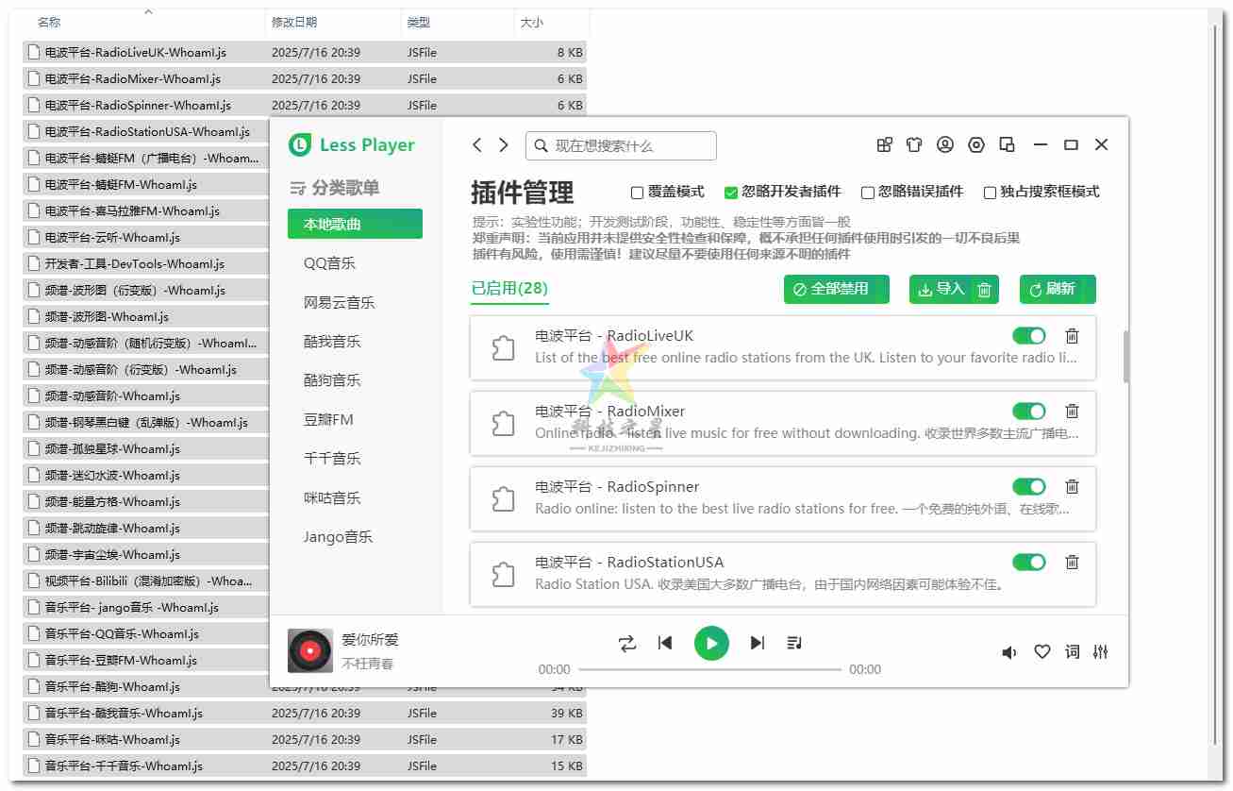Open the theme shirt icon

point(914,144)
